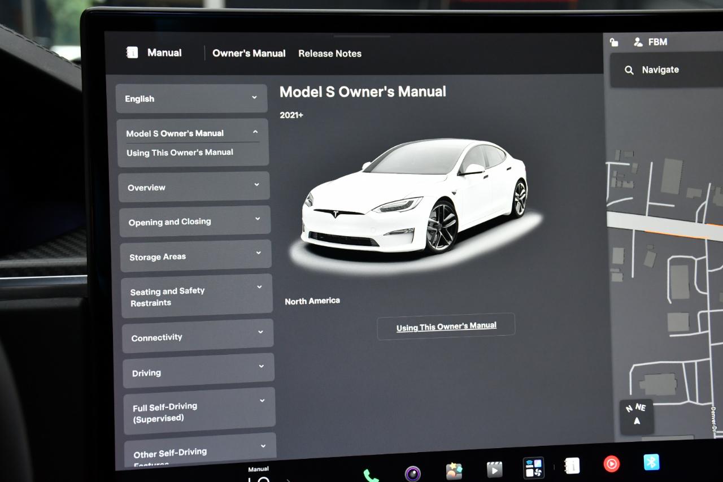The image size is (723, 482).
Task: Expand the Overview section
Action: [194, 187]
